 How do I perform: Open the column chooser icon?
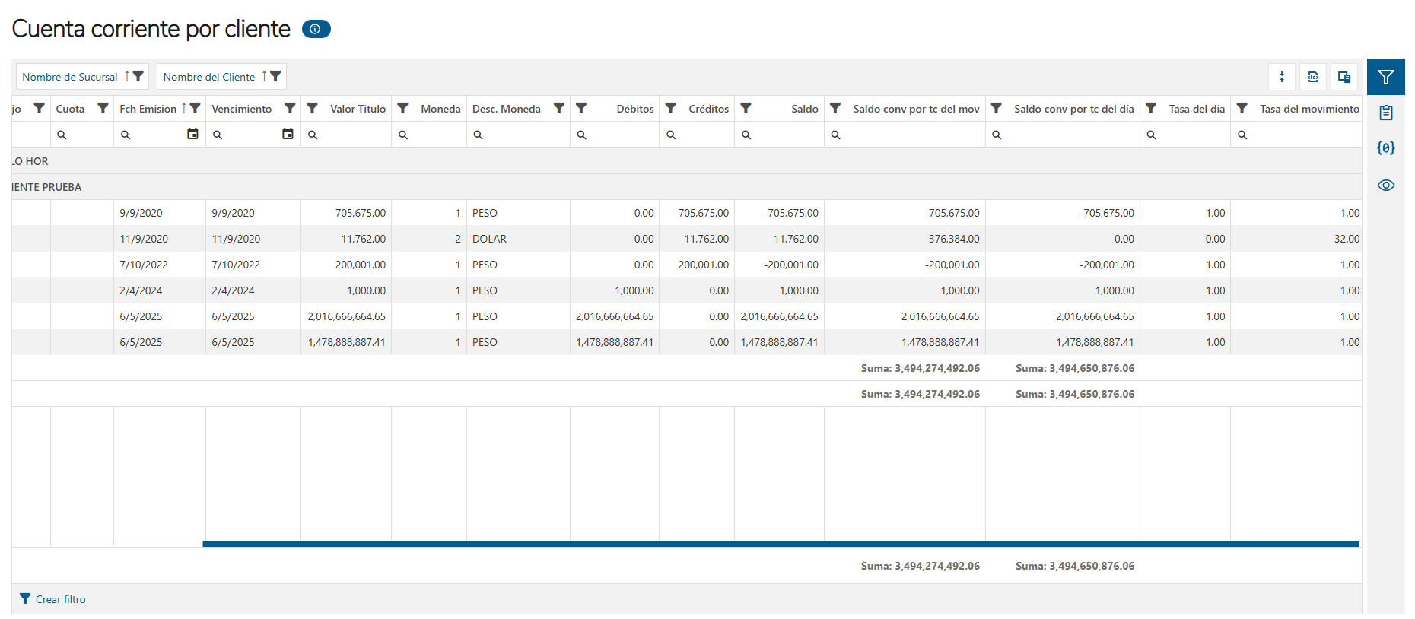click(1344, 77)
